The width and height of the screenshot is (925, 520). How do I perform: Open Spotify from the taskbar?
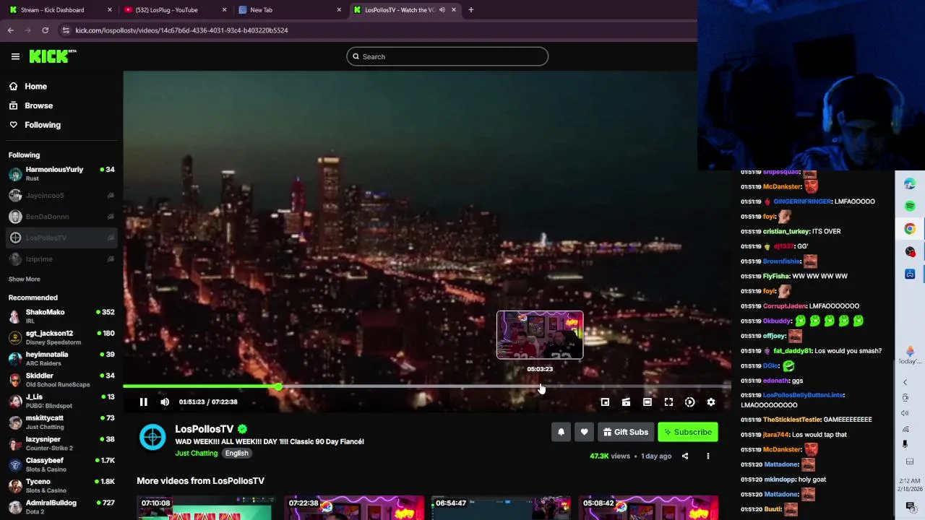point(910,207)
